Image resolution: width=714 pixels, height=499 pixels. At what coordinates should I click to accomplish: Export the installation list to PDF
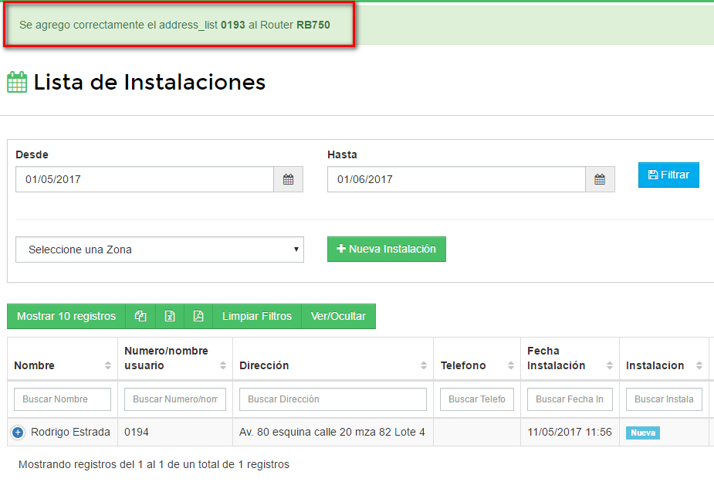[x=198, y=316]
